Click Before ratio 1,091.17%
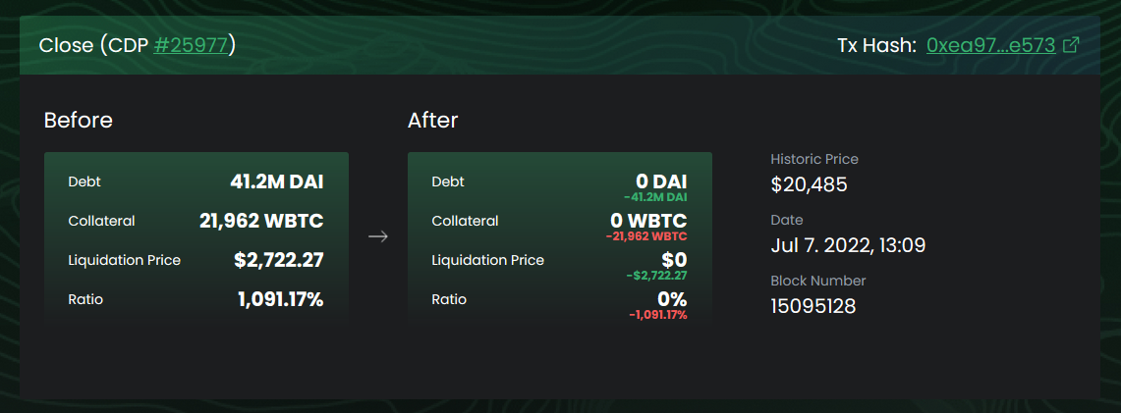This screenshot has height=413, width=1121. [x=280, y=299]
